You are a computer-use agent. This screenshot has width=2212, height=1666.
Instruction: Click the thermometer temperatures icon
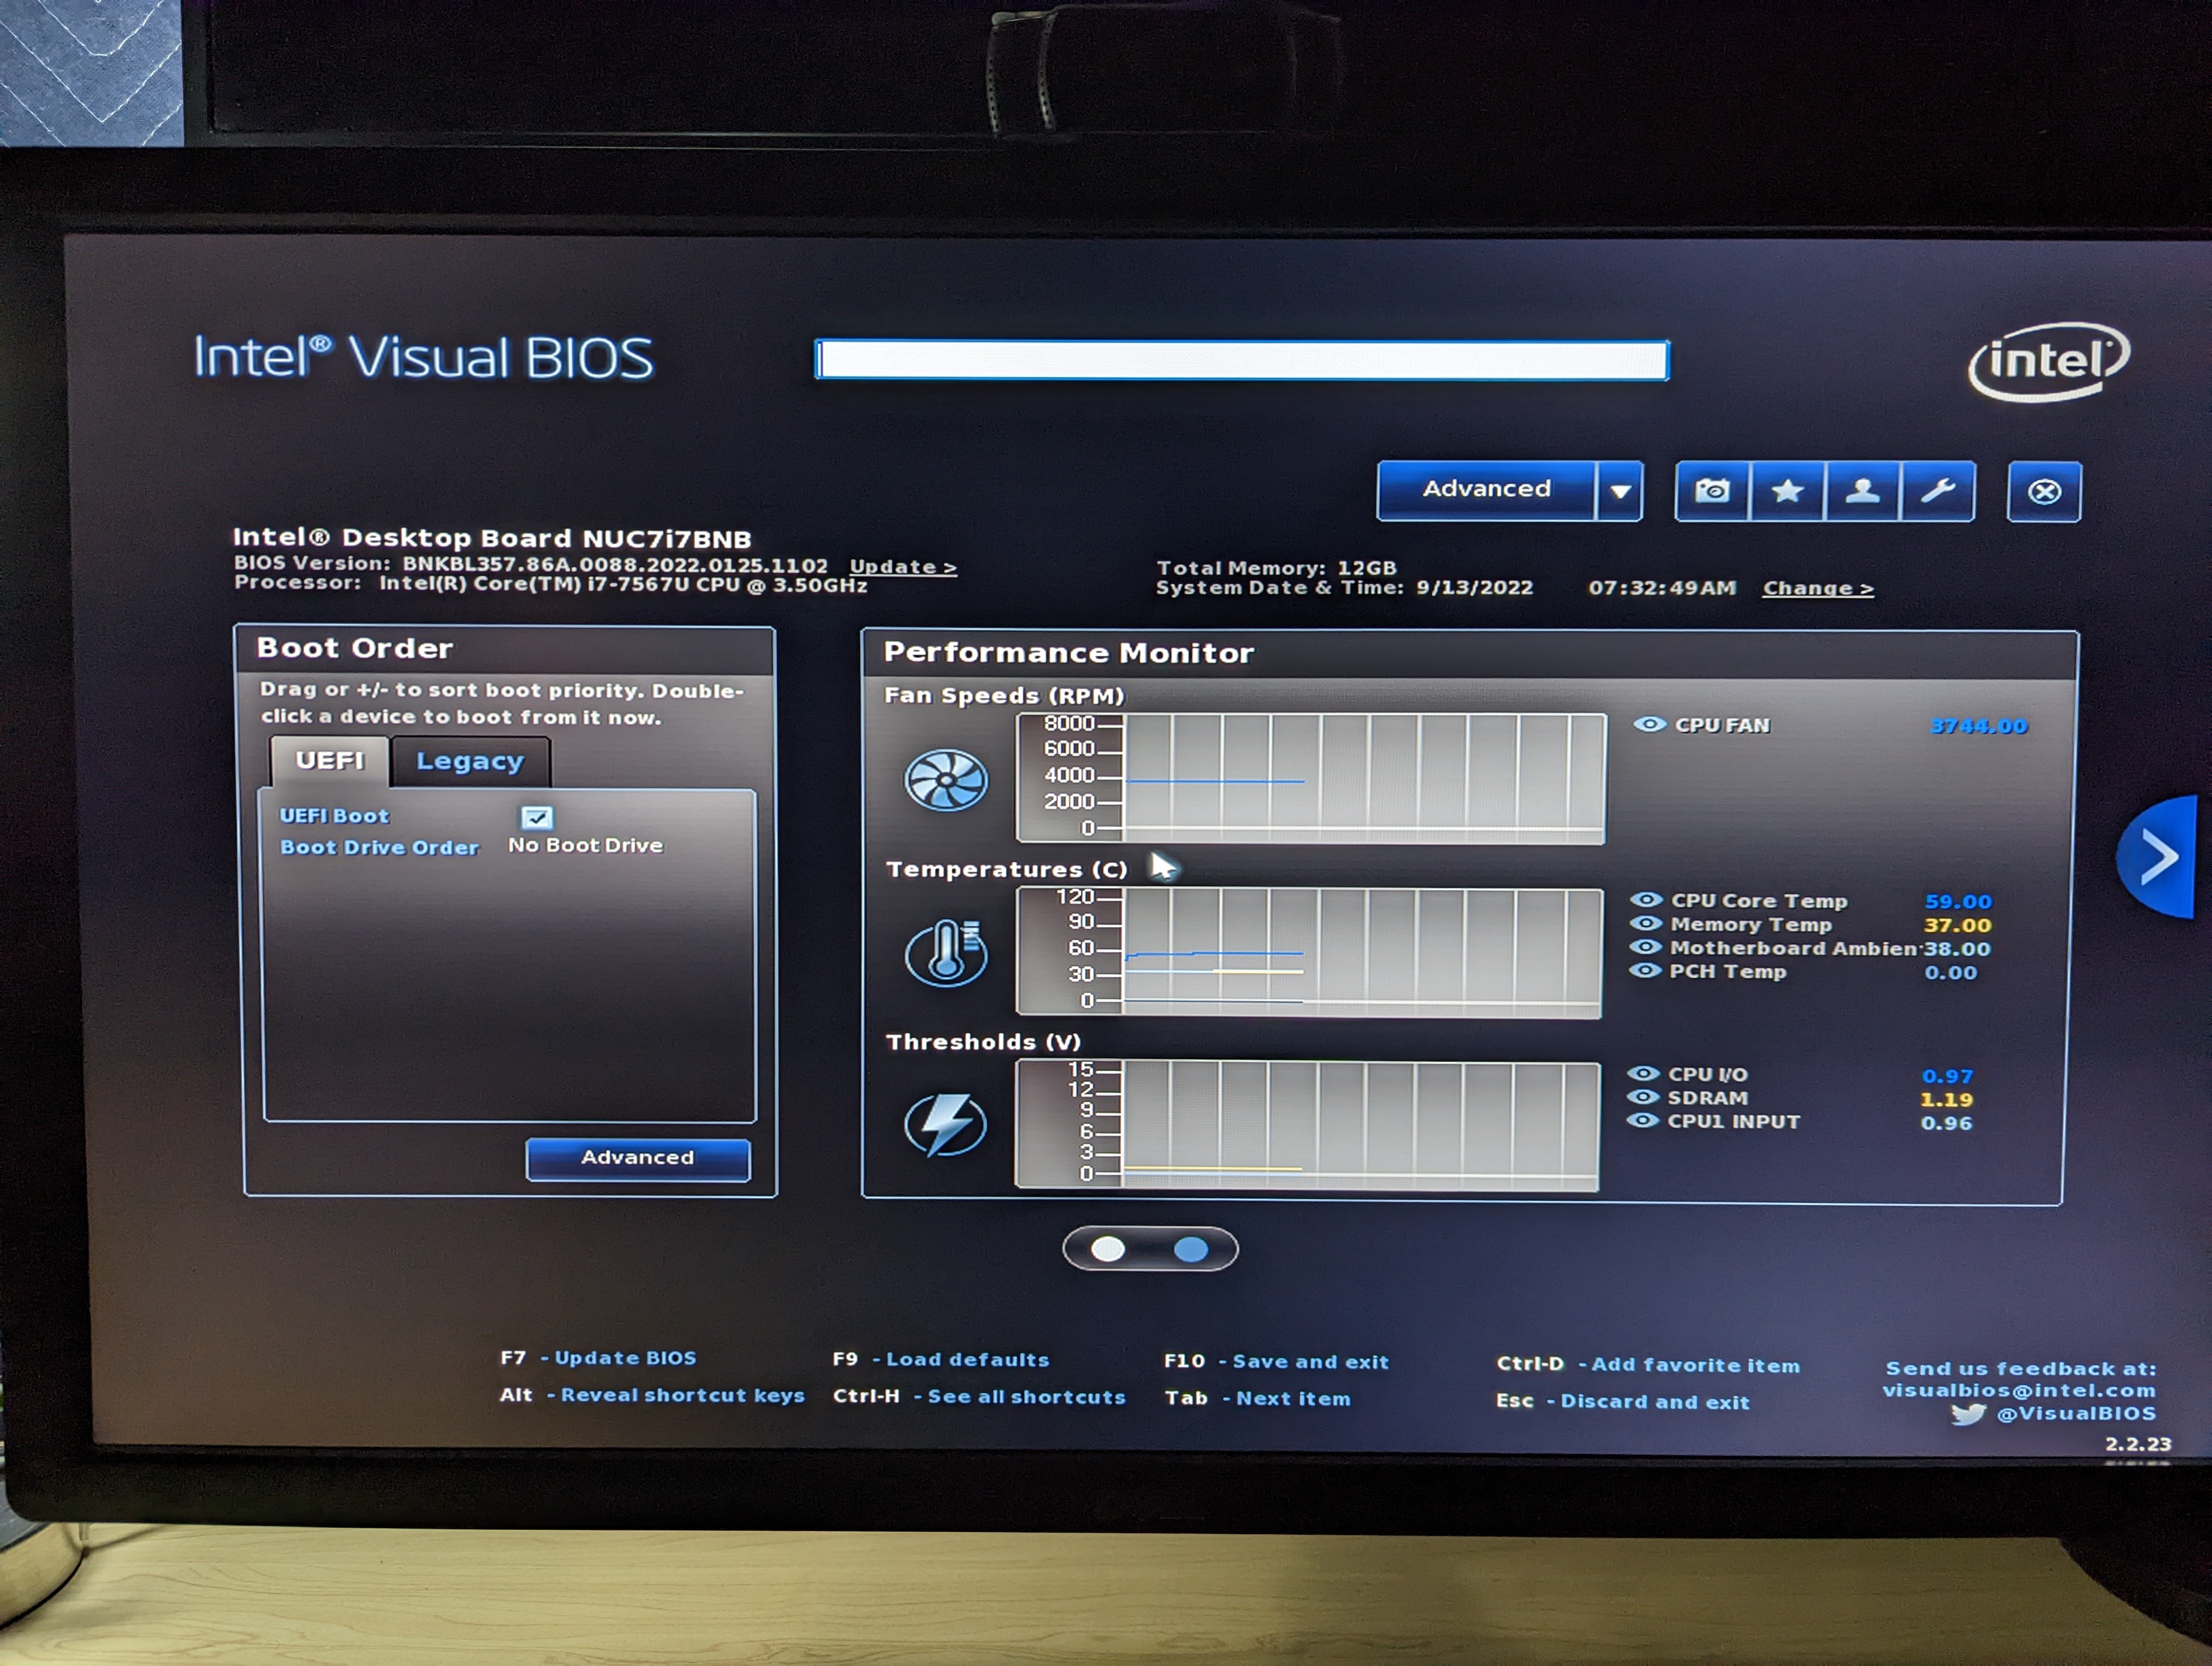point(945,953)
